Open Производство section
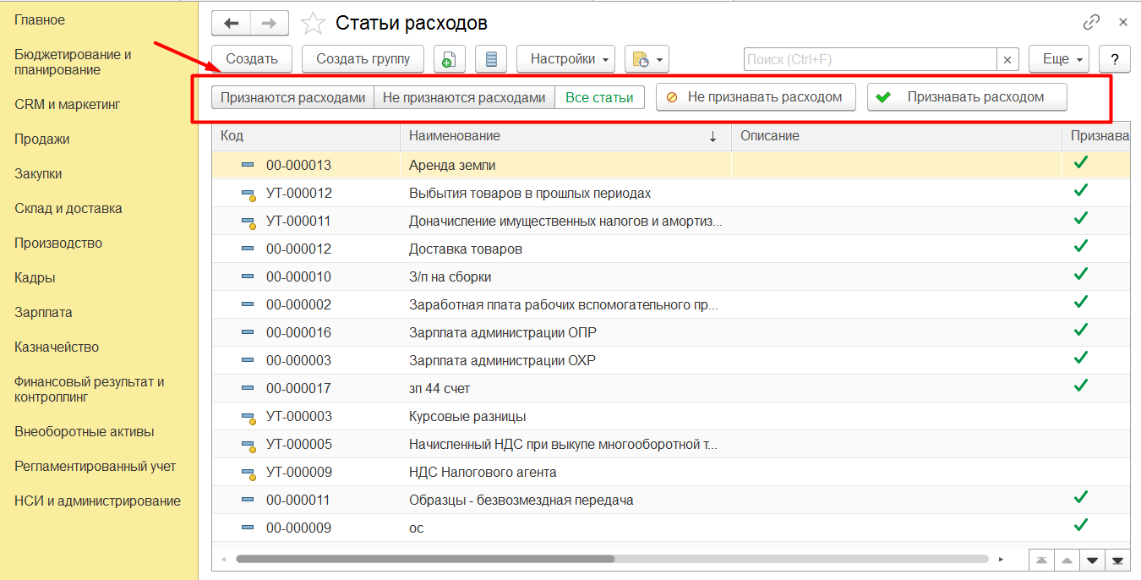Viewport: 1141px width, 580px height. [x=58, y=243]
